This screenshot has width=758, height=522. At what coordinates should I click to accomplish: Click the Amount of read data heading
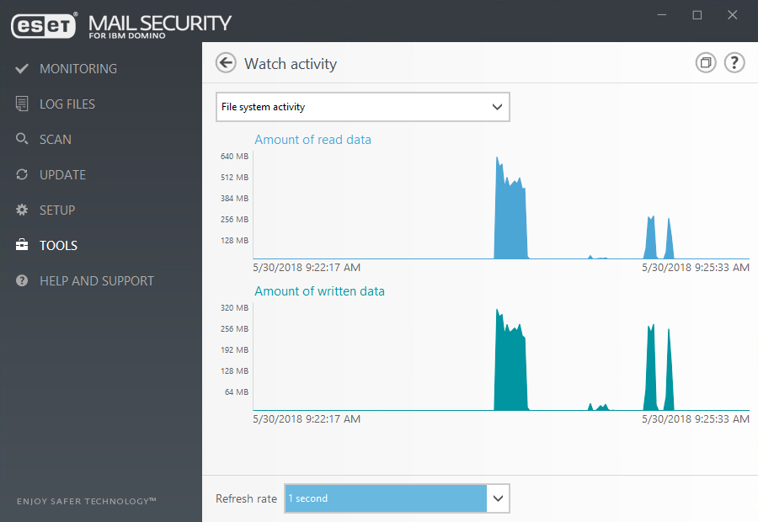pos(312,140)
